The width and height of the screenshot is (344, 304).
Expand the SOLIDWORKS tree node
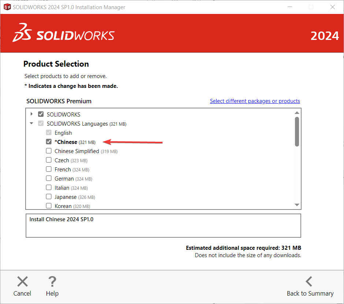click(31, 114)
